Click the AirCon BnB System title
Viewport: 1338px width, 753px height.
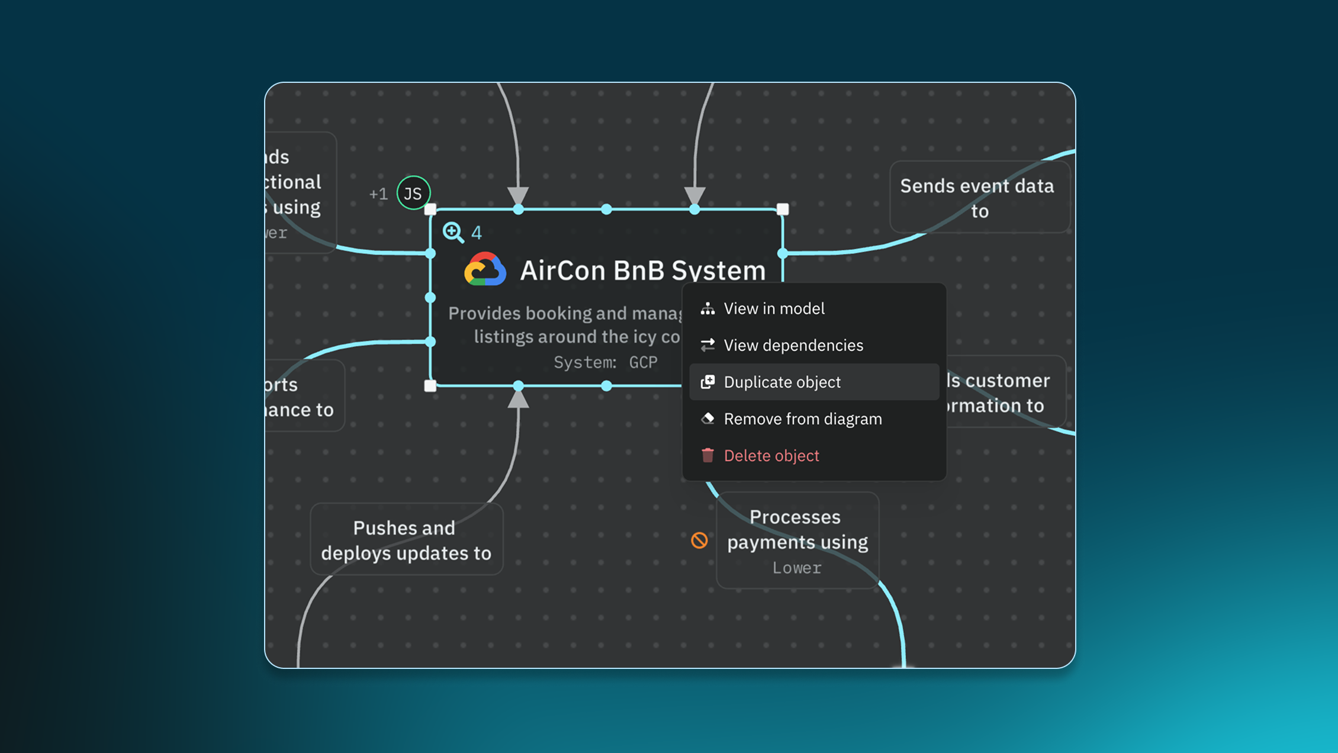coord(642,271)
